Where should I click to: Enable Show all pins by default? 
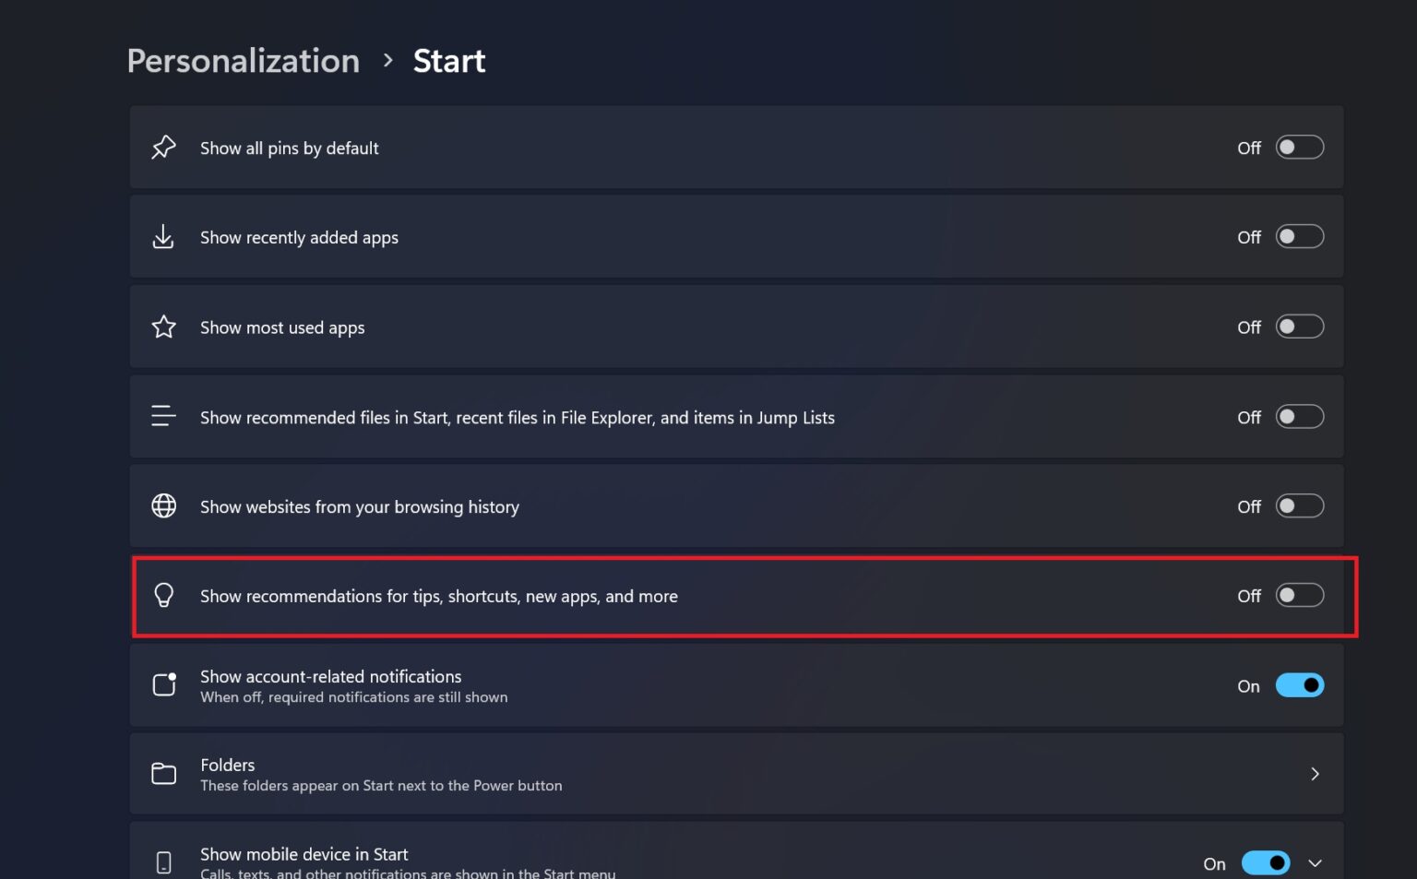(x=1300, y=147)
